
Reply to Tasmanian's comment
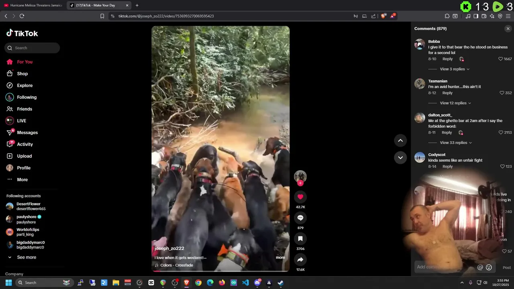tap(447, 93)
